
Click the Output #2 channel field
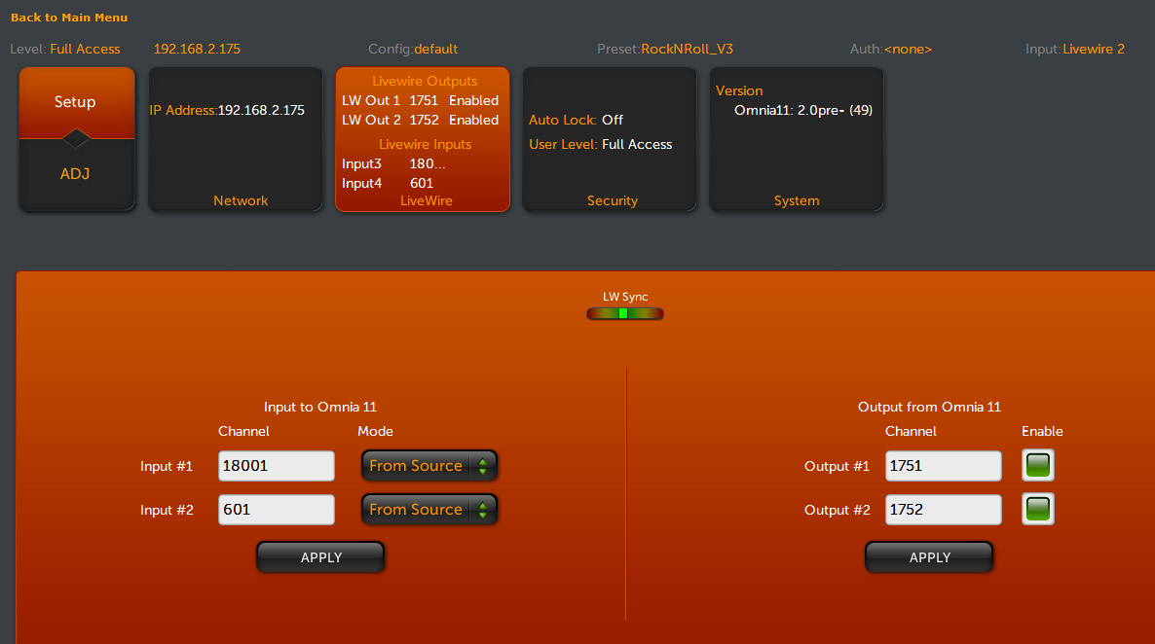tap(944, 510)
